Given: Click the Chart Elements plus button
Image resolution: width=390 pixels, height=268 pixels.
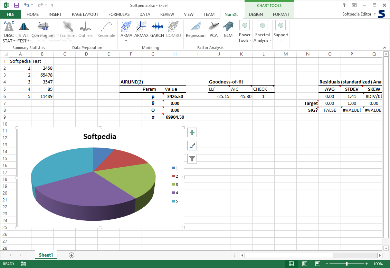Looking at the screenshot, I should pos(192,133).
